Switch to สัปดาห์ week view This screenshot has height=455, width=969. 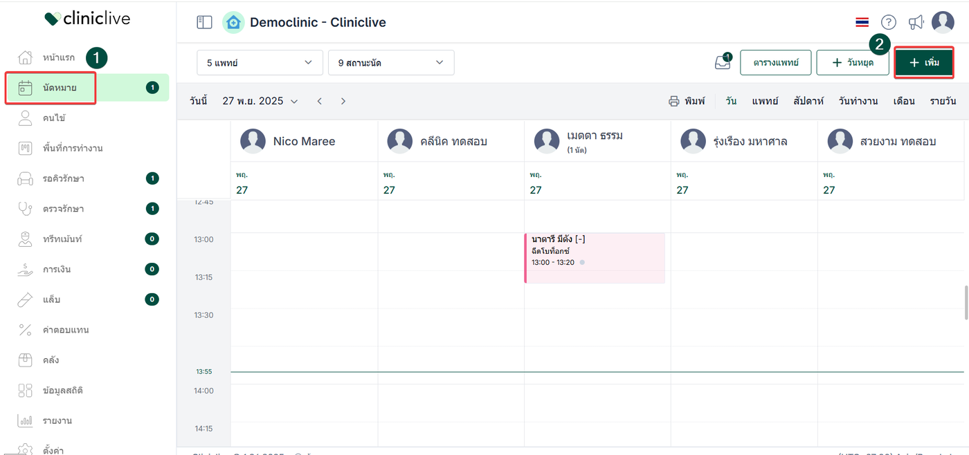click(x=807, y=101)
